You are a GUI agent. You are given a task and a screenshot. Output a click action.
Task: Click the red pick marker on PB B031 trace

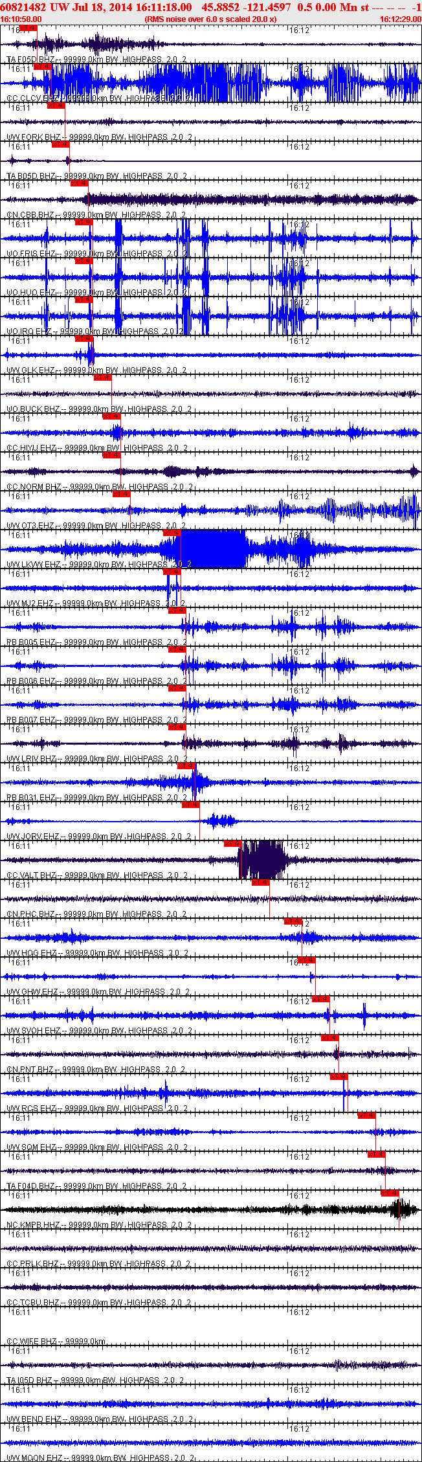(186, 766)
